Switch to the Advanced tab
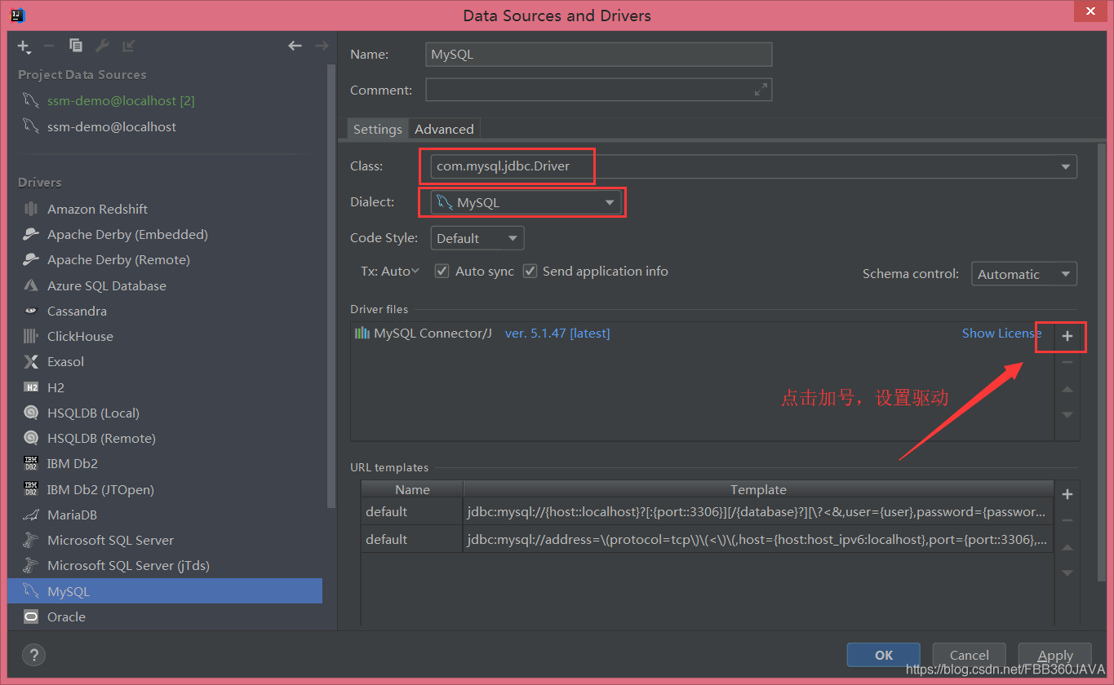The height and width of the screenshot is (685, 1114). 444,129
